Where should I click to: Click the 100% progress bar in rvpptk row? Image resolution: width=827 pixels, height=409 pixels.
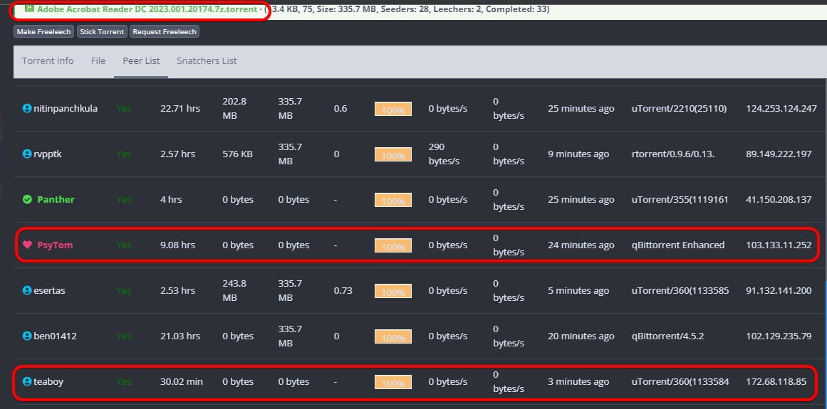tap(393, 155)
